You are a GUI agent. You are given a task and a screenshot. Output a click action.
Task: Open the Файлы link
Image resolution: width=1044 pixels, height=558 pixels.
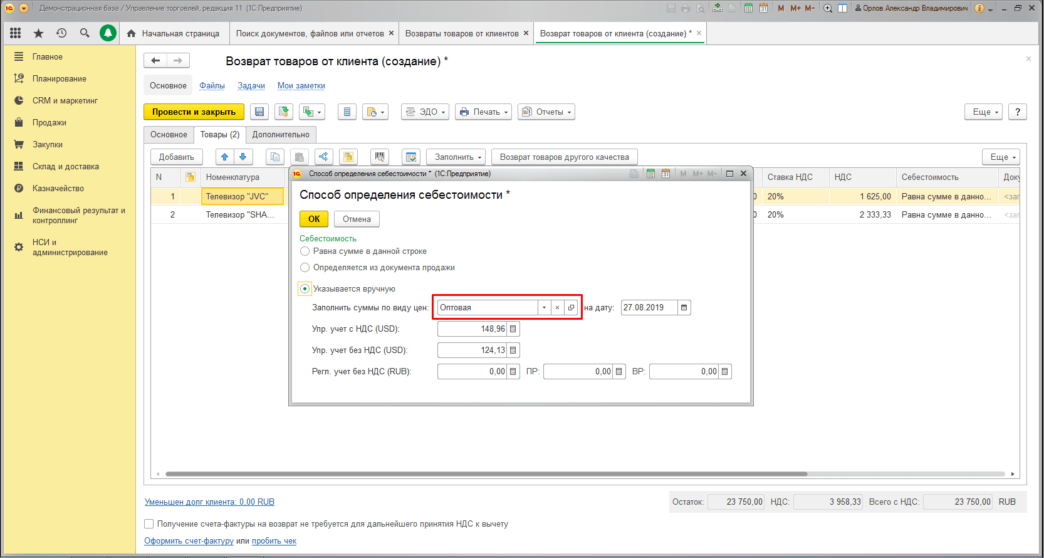(x=212, y=86)
